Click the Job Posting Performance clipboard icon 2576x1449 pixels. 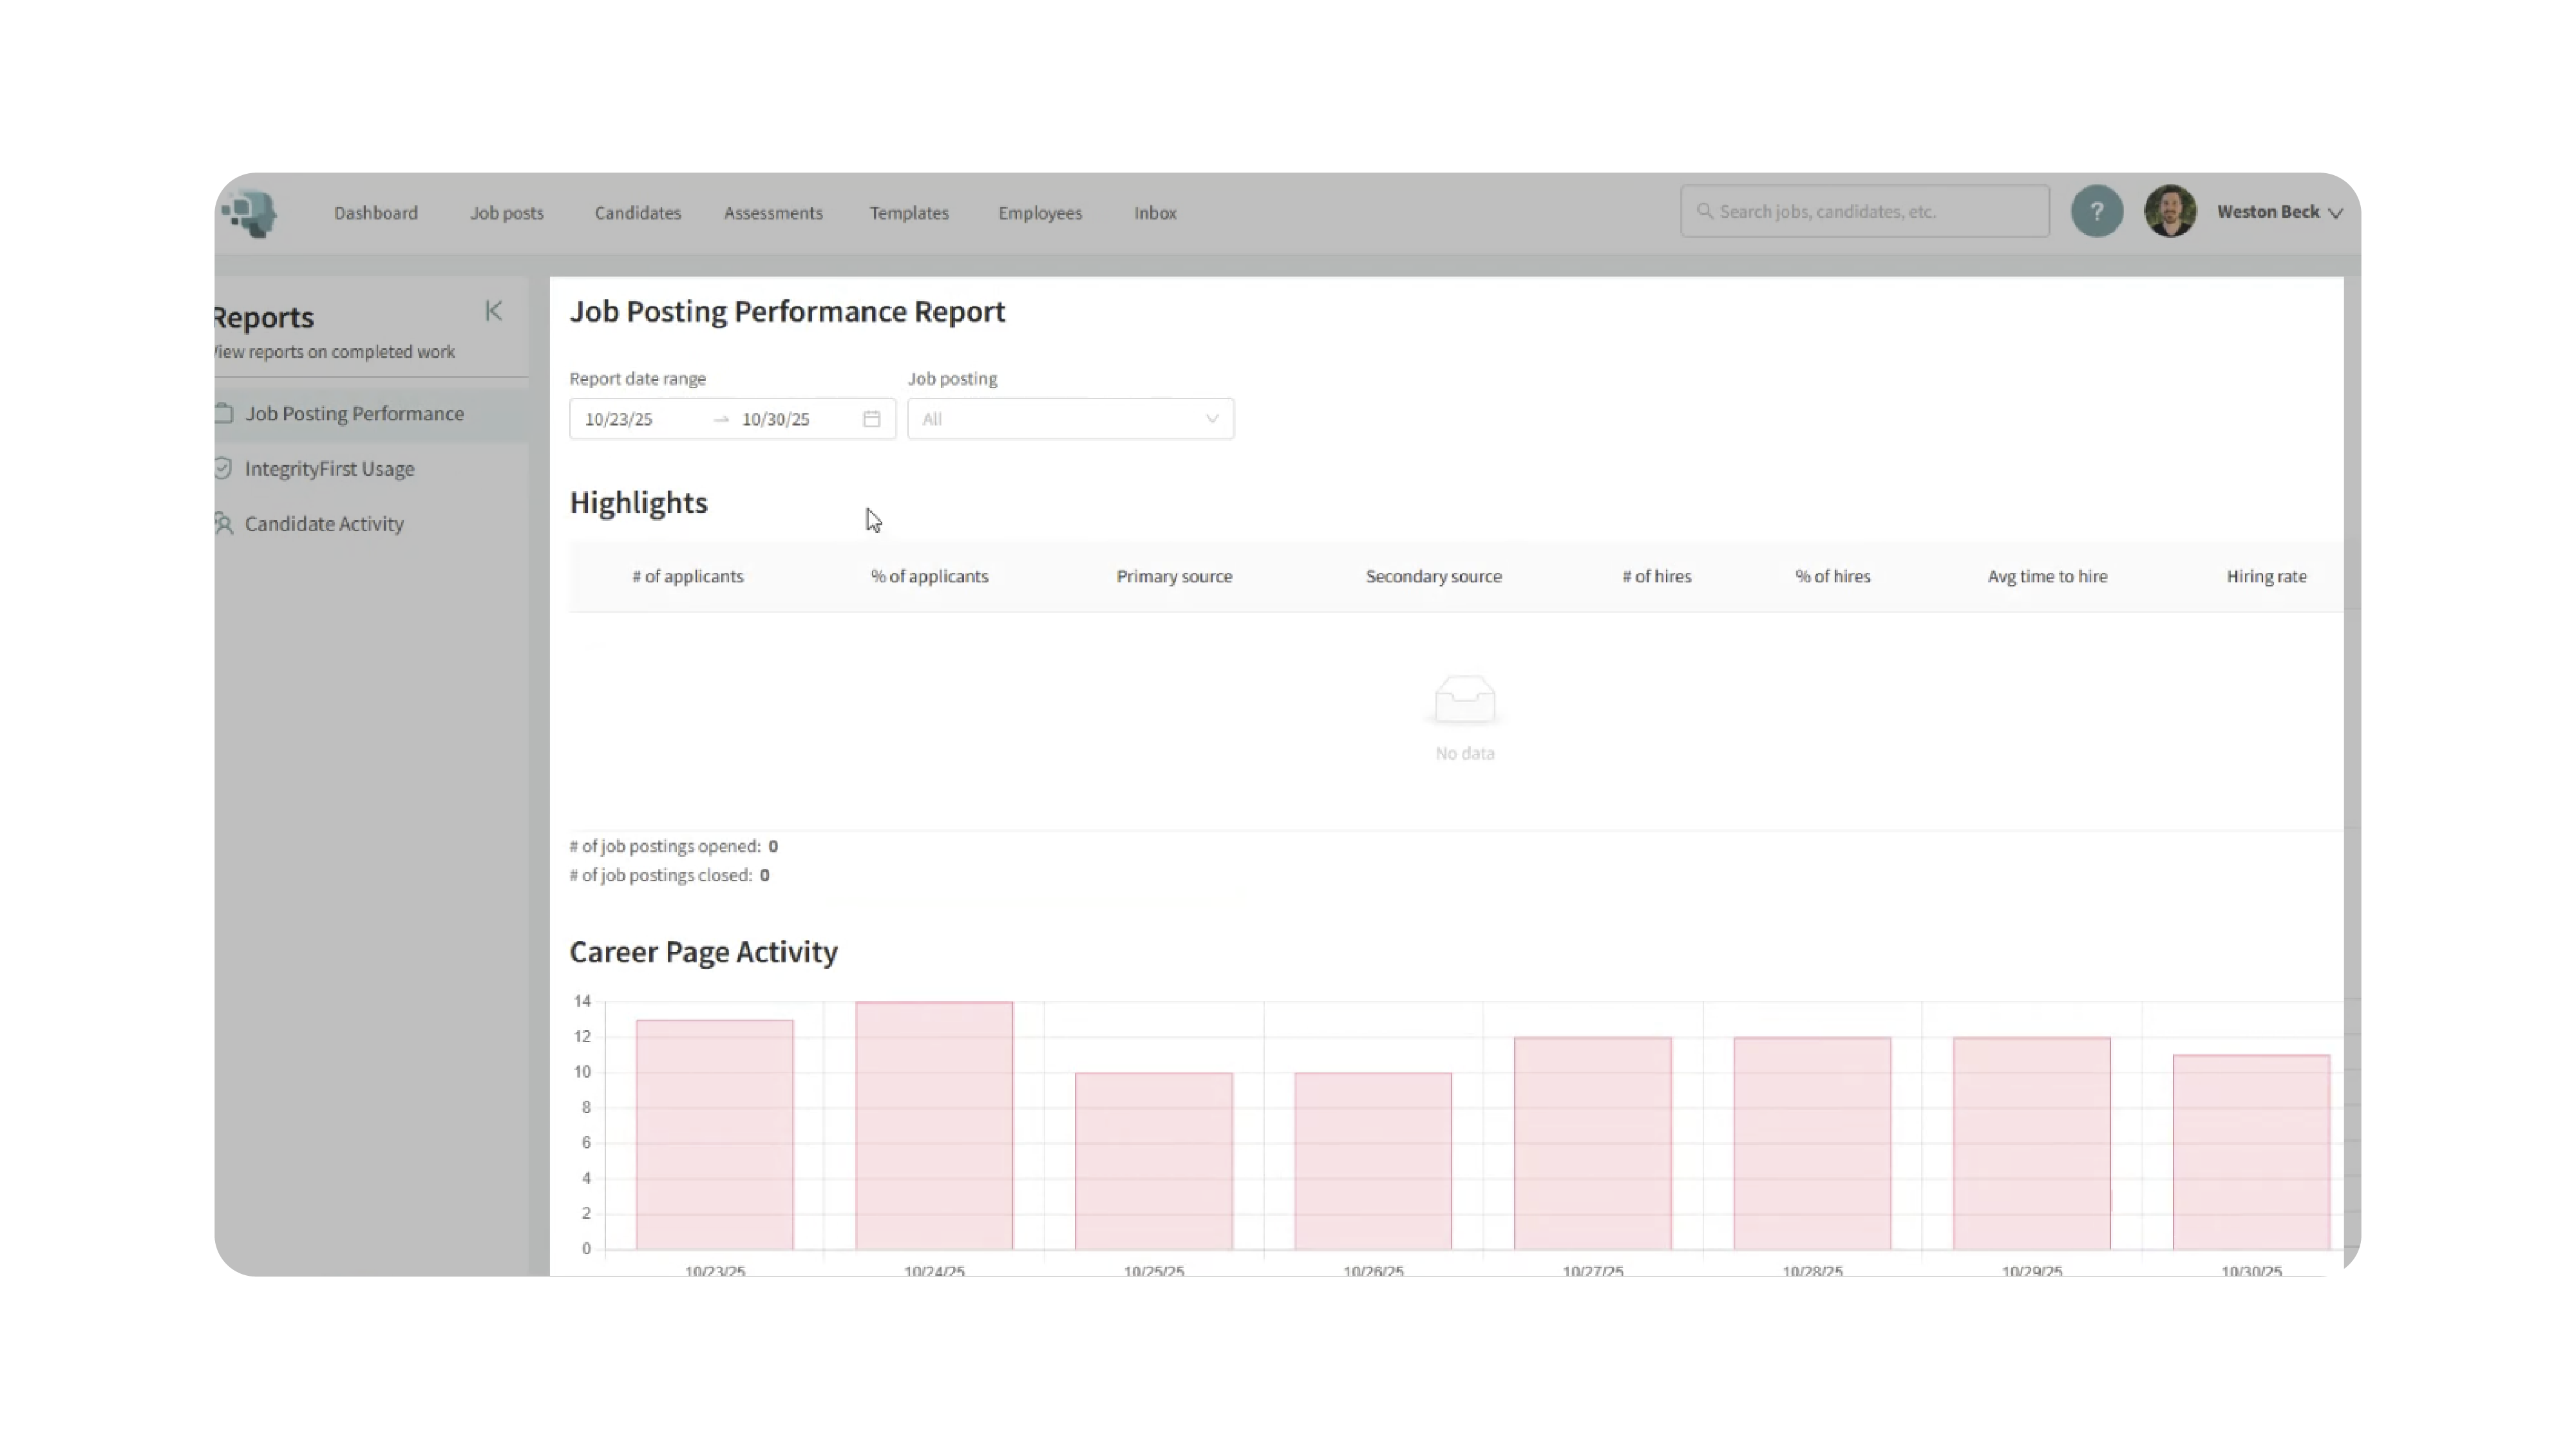[x=224, y=414]
